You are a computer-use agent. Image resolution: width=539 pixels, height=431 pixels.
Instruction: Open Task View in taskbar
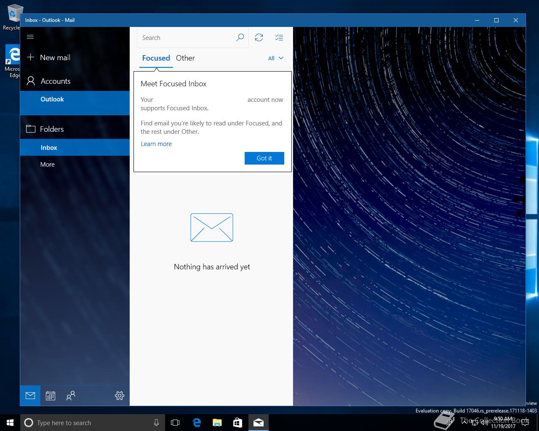[175, 423]
